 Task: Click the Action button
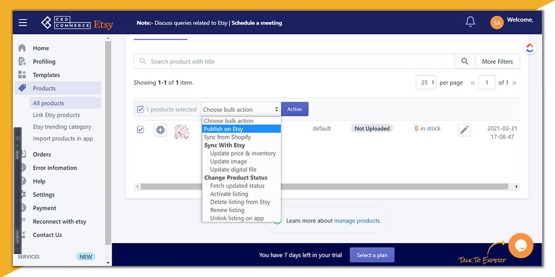[x=295, y=109]
